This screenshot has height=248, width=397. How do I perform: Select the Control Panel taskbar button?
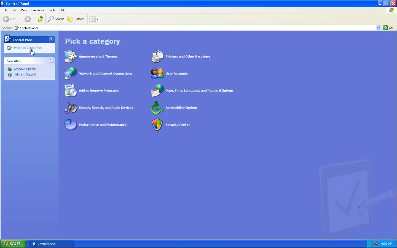pos(52,244)
